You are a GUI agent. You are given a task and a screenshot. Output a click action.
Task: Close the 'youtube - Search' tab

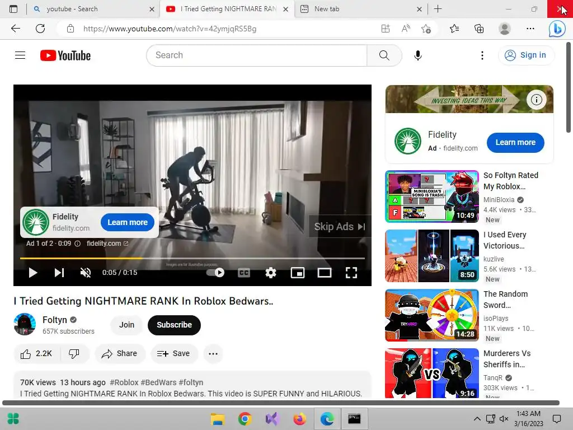coord(152,9)
